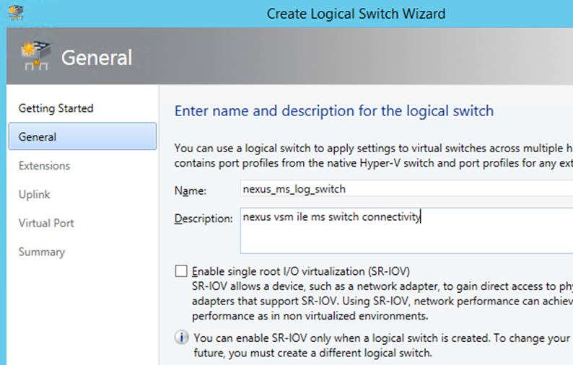Click the 'Enter name and description' heading

pyautogui.click(x=334, y=111)
